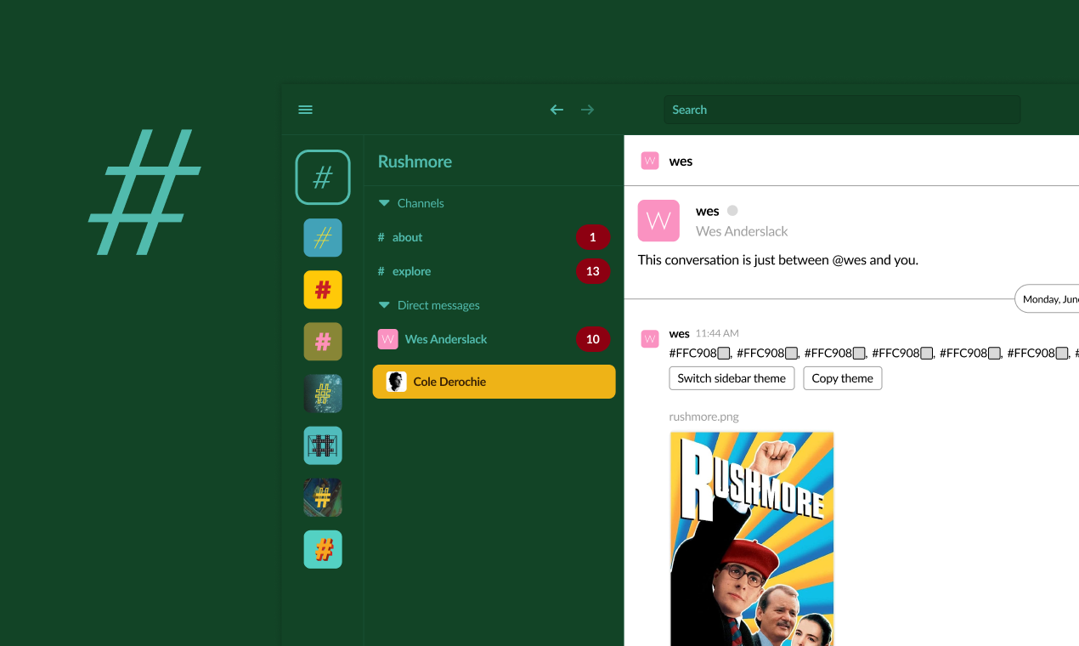The height and width of the screenshot is (646, 1079).
Task: Click the rushmore.png file name
Action: (x=703, y=416)
